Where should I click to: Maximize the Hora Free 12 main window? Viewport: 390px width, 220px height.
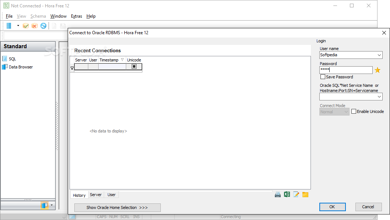pos(352,6)
